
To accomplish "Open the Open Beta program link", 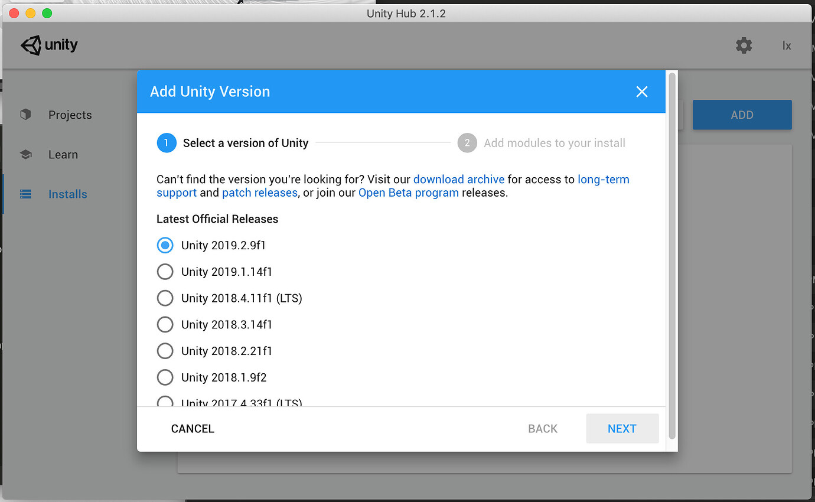I will 408,193.
